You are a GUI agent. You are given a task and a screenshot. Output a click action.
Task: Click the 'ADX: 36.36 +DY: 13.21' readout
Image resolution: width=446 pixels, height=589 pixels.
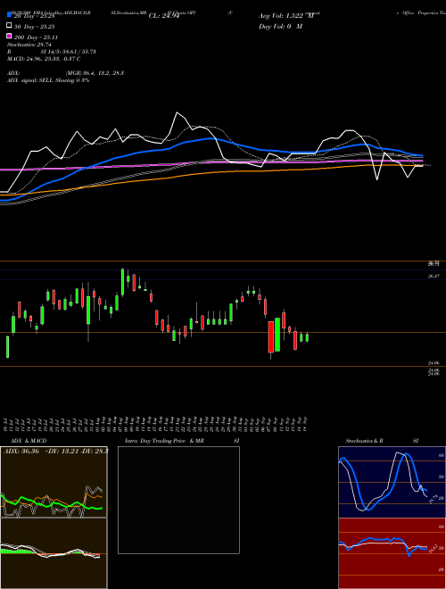click(x=56, y=451)
